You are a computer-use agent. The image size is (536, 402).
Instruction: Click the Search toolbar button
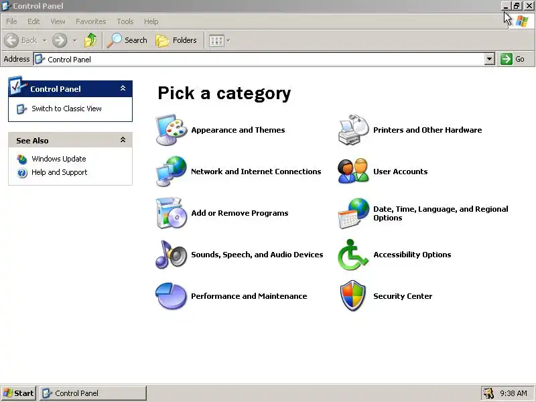point(127,40)
